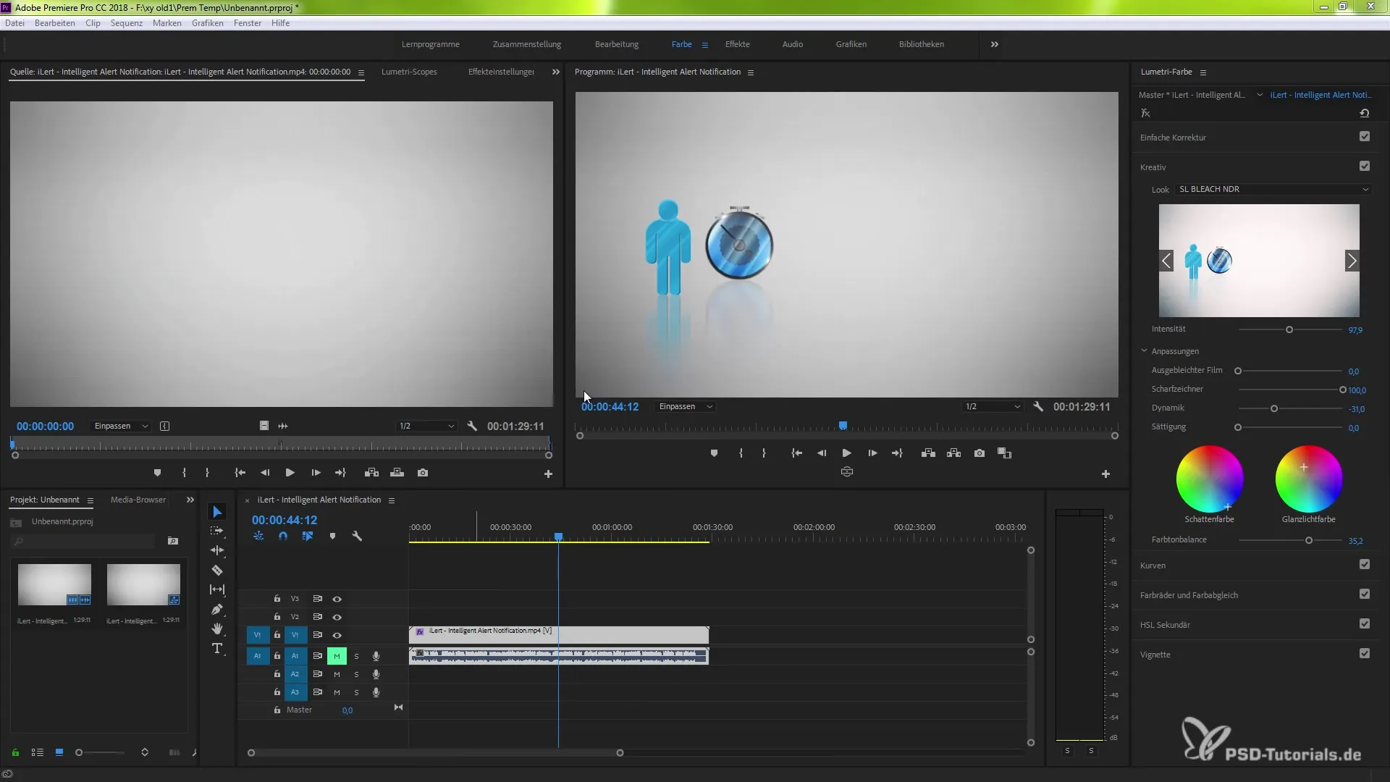1390x782 pixels.
Task: Click Insert button in Source monitor
Action: [371, 473]
